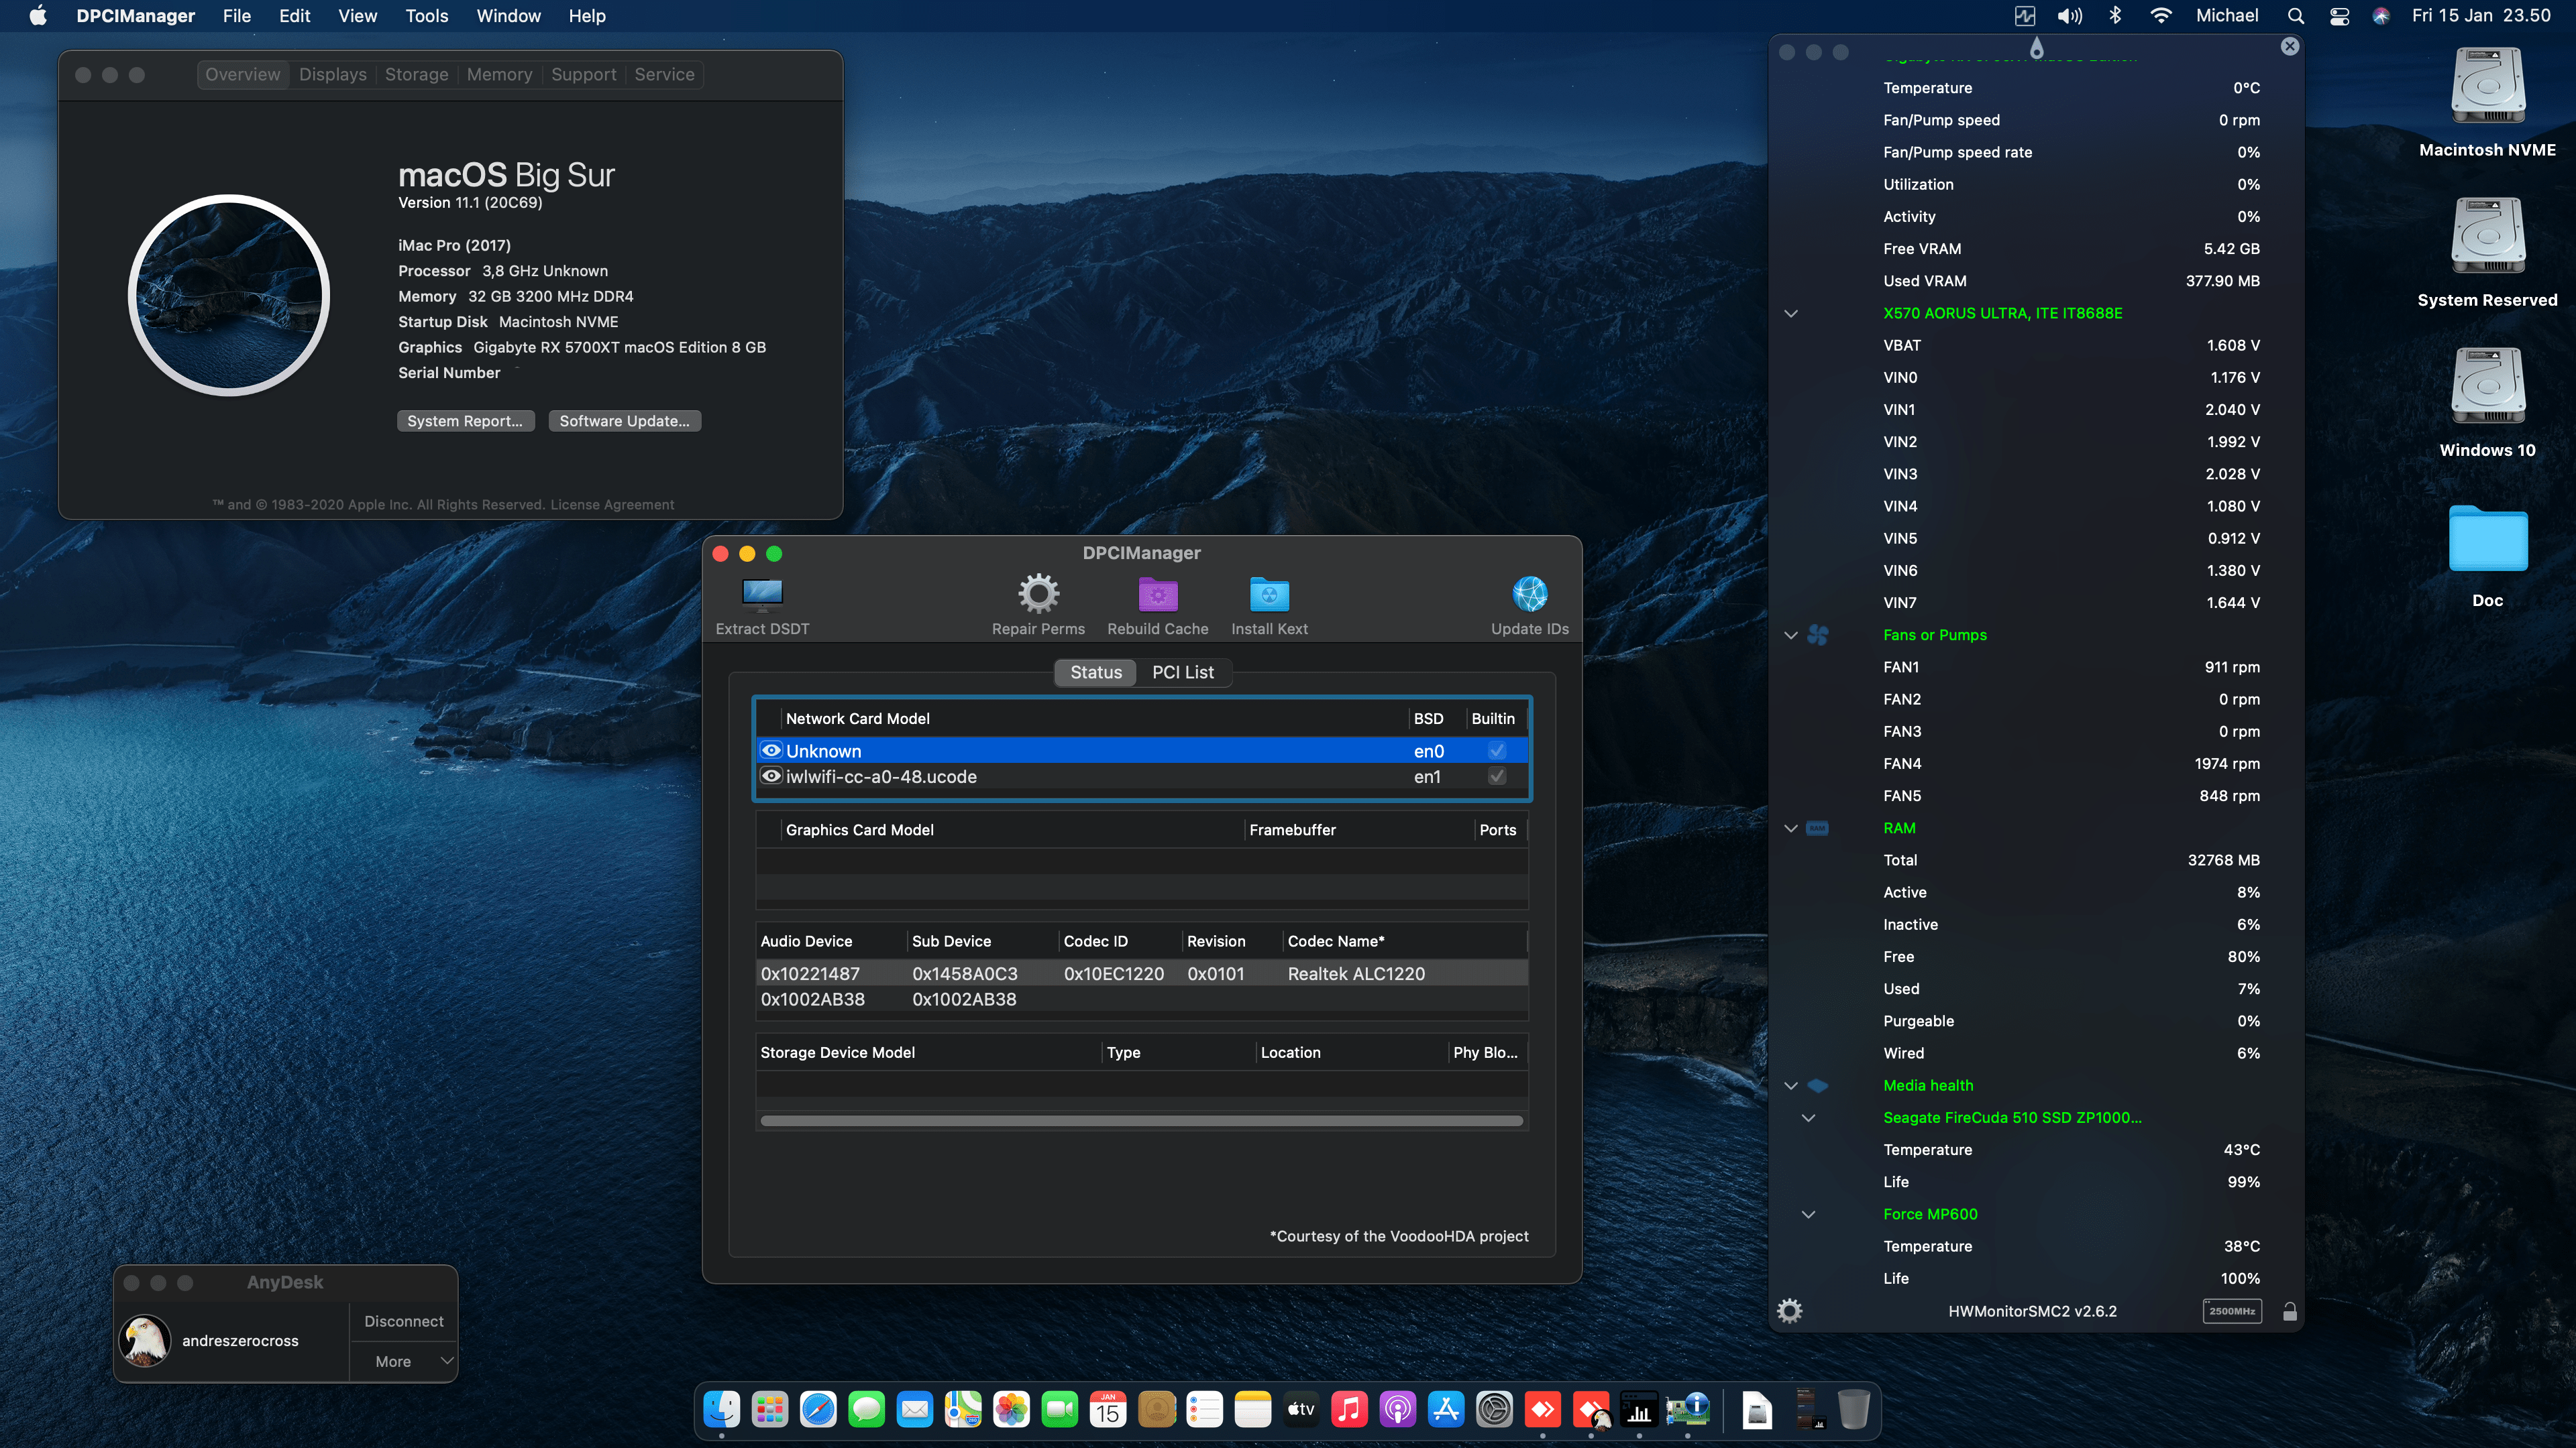Open the Trash in the Dock
2576x1448 pixels.
1853,1410
